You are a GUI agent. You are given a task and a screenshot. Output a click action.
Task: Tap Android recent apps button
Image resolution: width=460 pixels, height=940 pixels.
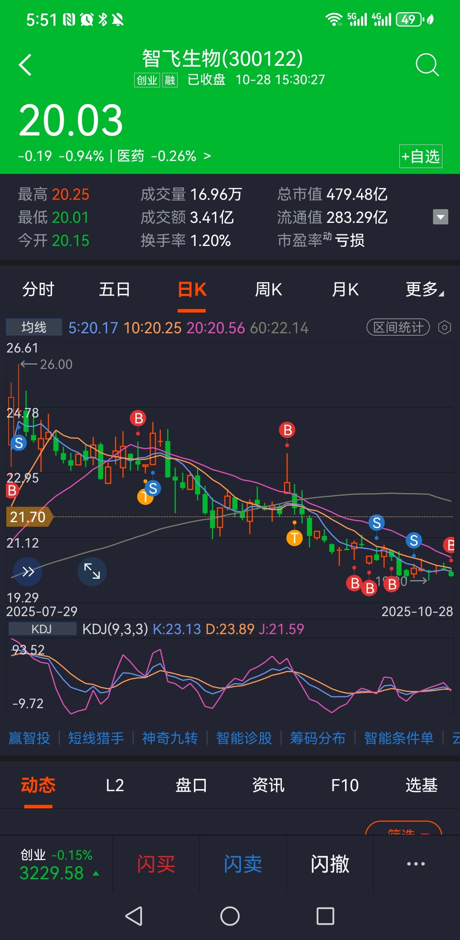tap(325, 916)
